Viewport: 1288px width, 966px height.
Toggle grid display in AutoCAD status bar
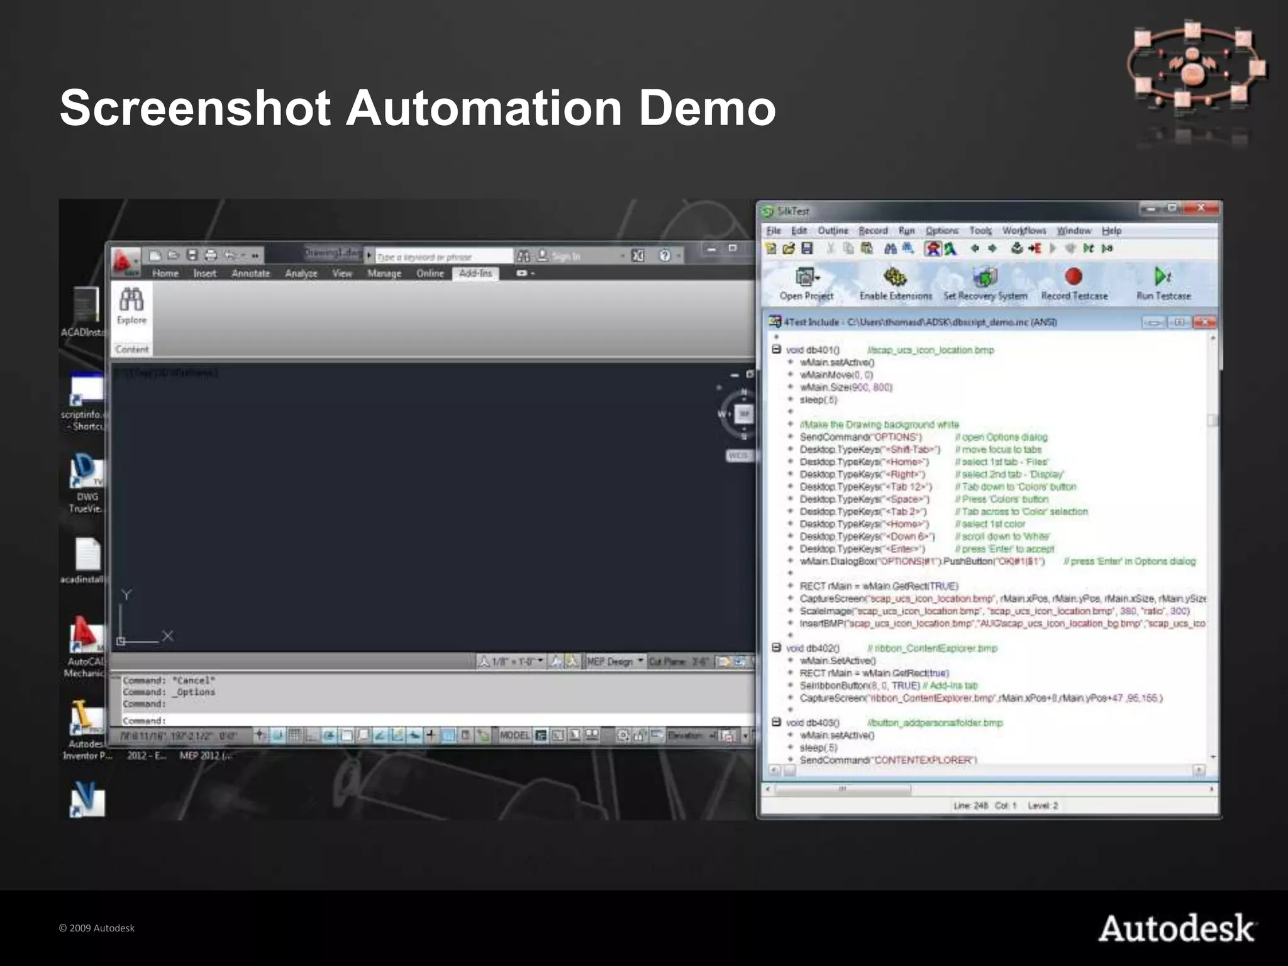[x=294, y=735]
